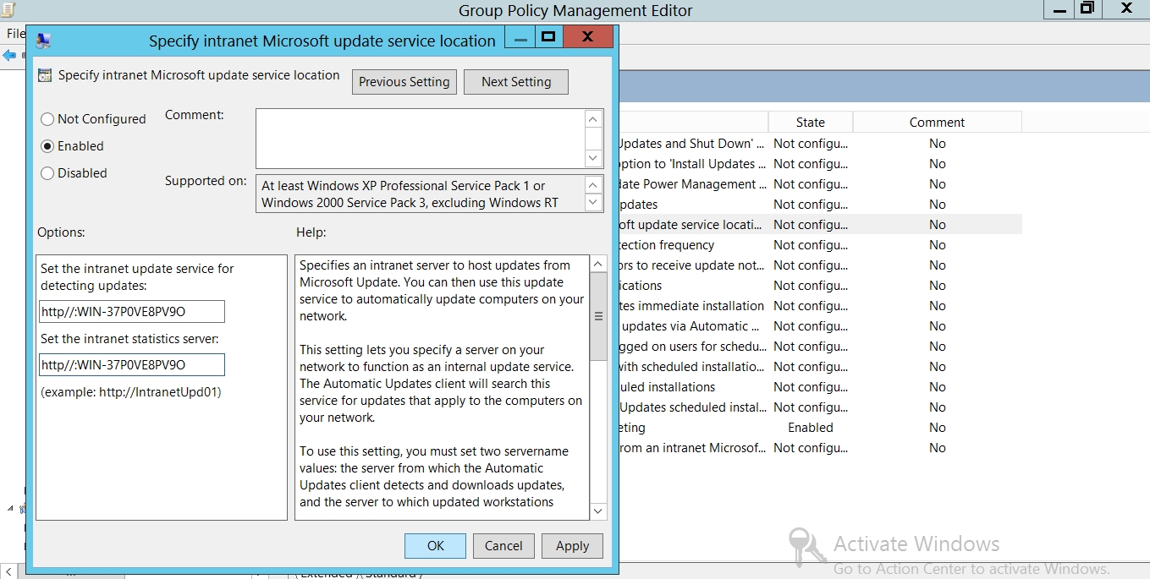Screen dimensions: 1150x579
Task: Click the back arrow in the editor toolbar
Action: point(9,56)
